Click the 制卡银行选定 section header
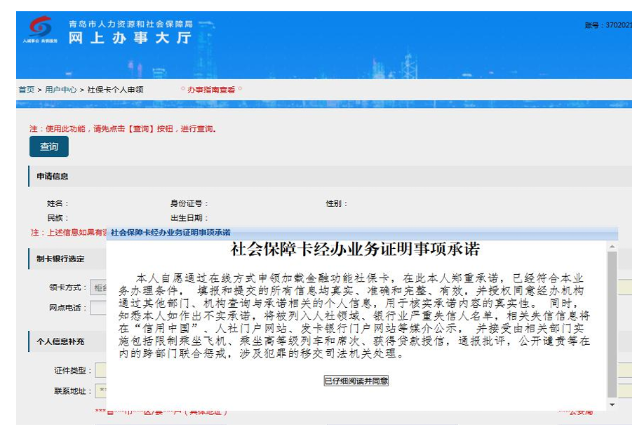 click(60, 259)
